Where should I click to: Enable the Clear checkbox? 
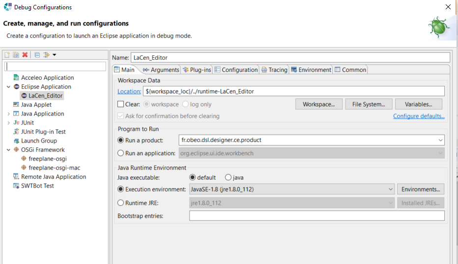121,104
